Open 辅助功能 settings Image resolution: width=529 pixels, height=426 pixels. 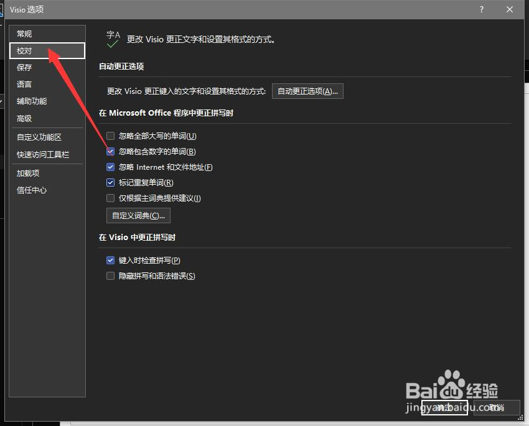coord(47,101)
